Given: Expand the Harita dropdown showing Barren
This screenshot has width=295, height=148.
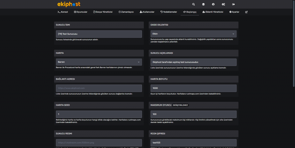Looking at the screenshot, I should tap(99, 62).
